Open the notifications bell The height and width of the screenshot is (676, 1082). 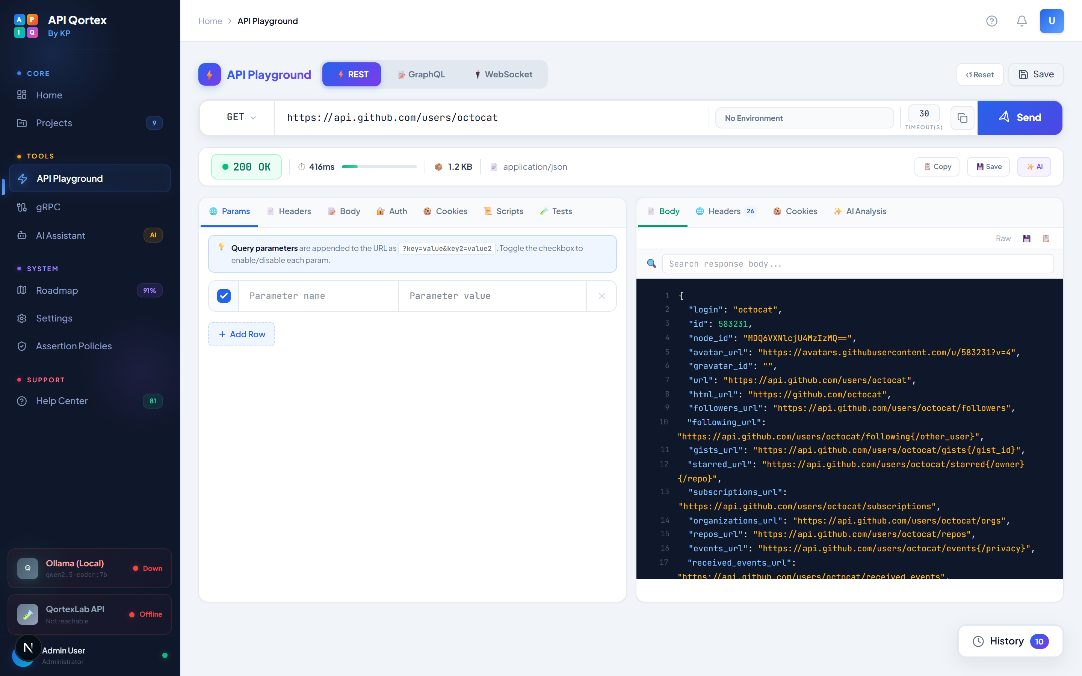[x=1022, y=21]
